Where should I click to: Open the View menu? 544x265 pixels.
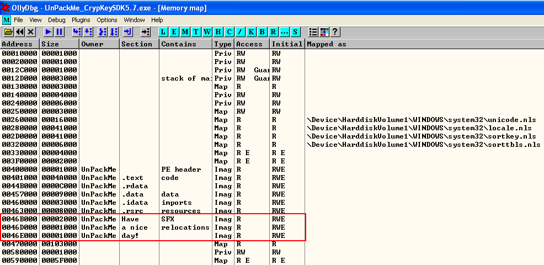[x=35, y=20]
